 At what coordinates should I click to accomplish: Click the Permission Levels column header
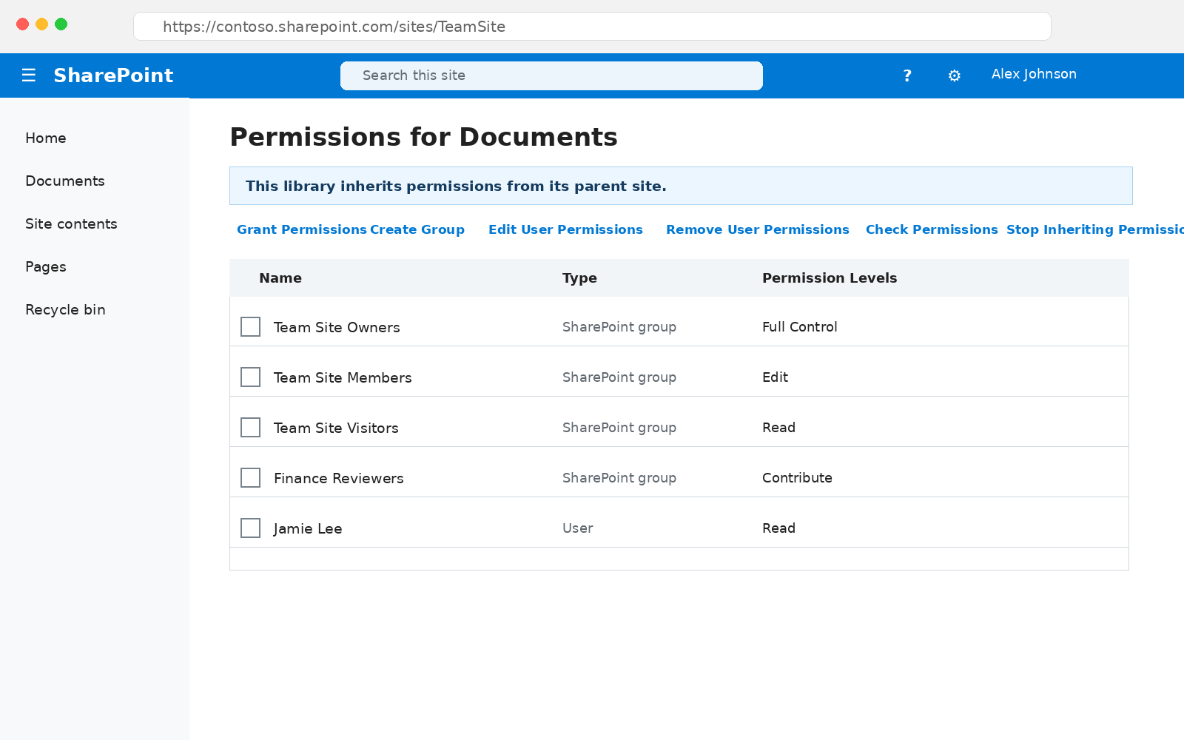tap(830, 278)
